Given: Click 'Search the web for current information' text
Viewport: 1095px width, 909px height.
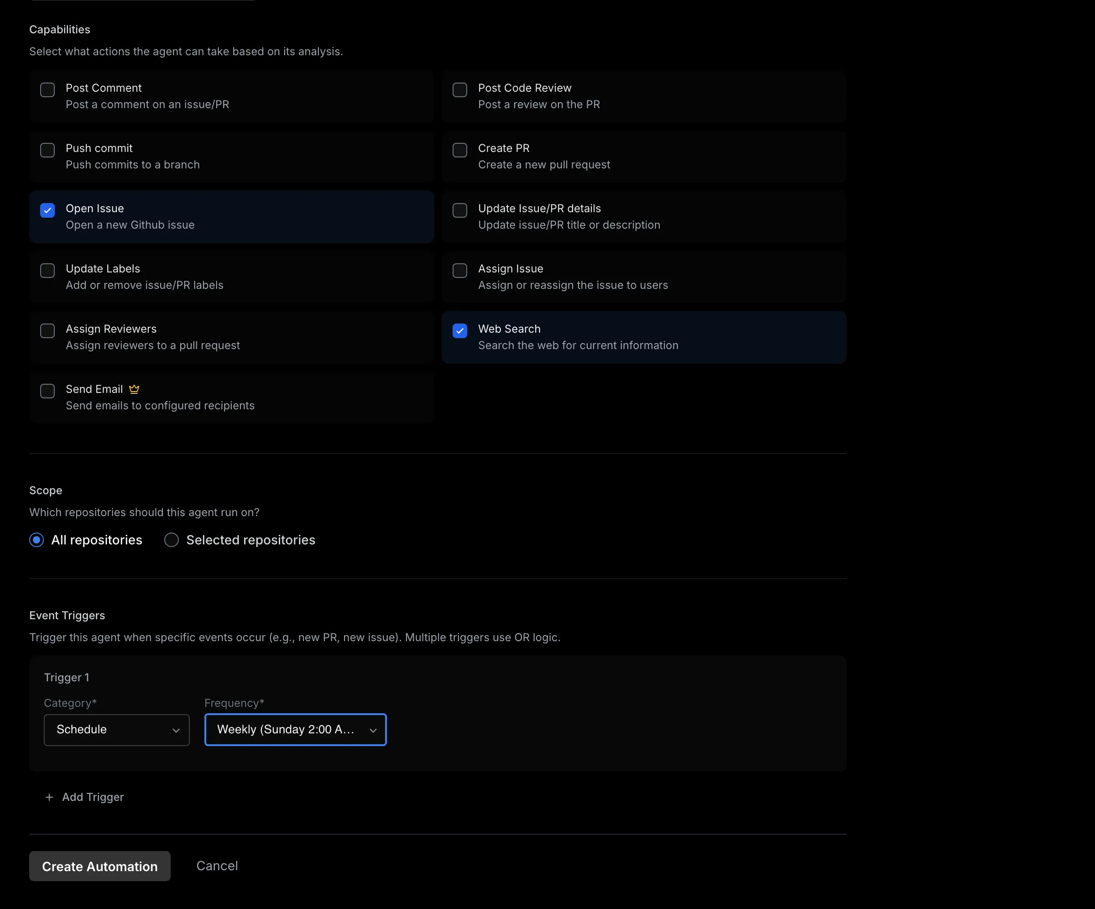Looking at the screenshot, I should click(x=578, y=345).
